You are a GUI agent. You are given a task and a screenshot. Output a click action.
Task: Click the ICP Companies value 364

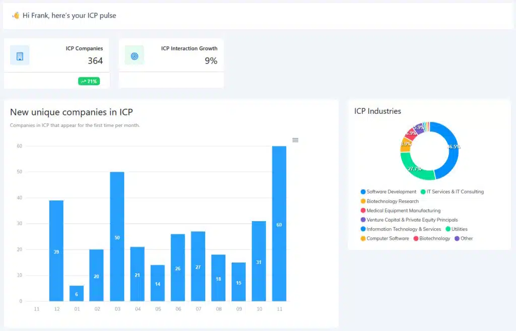[x=95, y=61]
